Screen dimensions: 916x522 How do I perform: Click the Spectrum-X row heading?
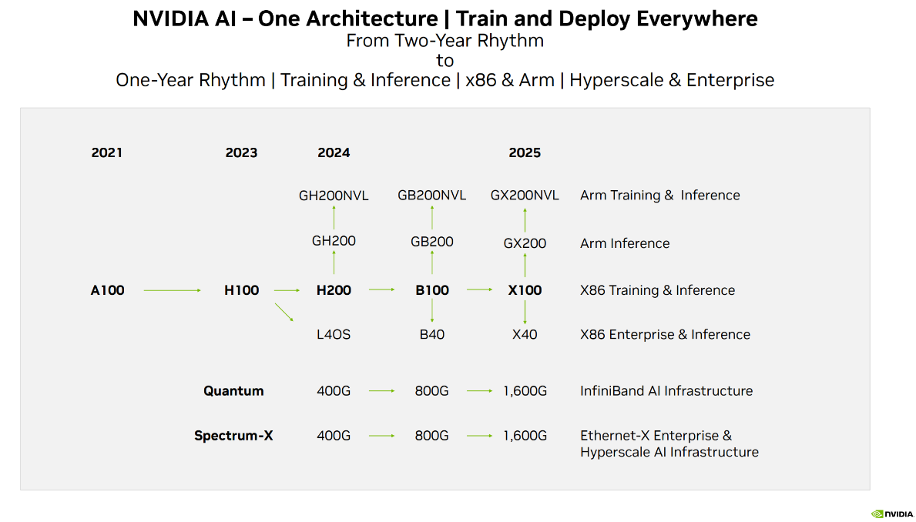pos(233,436)
